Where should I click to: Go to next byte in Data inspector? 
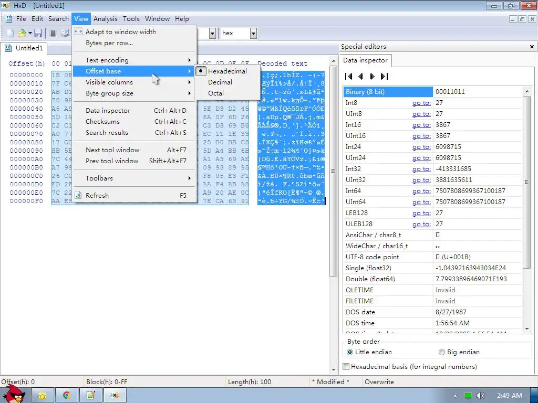[x=373, y=77]
